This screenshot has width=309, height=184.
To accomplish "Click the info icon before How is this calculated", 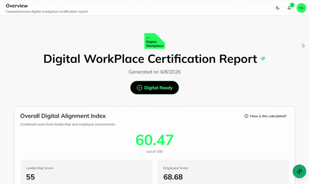I will [246, 116].
